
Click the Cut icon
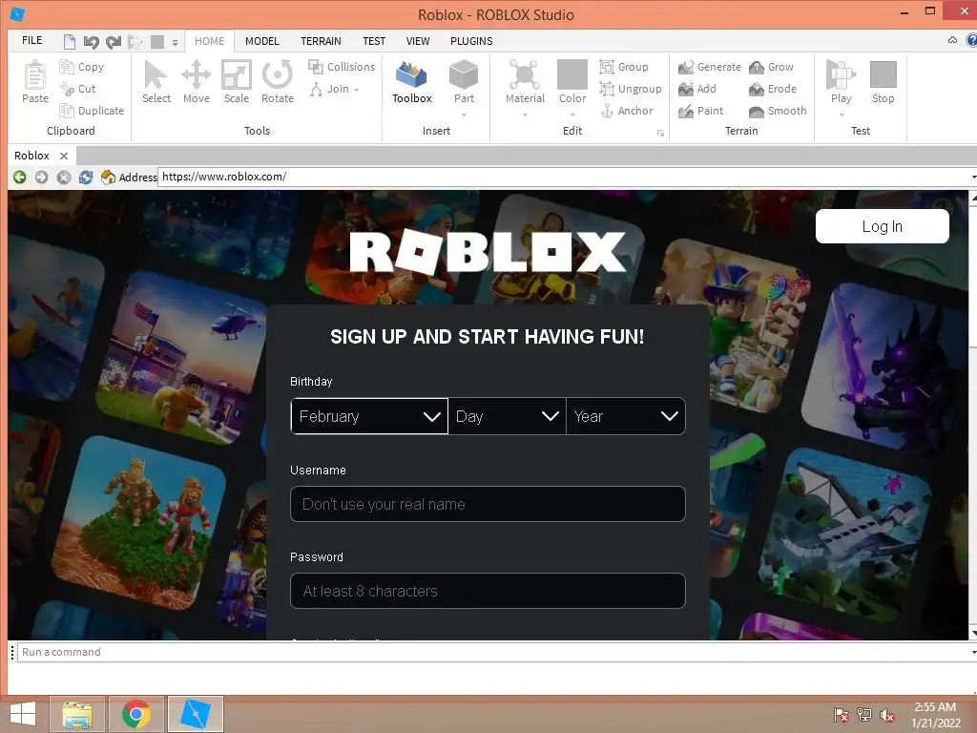click(x=67, y=89)
